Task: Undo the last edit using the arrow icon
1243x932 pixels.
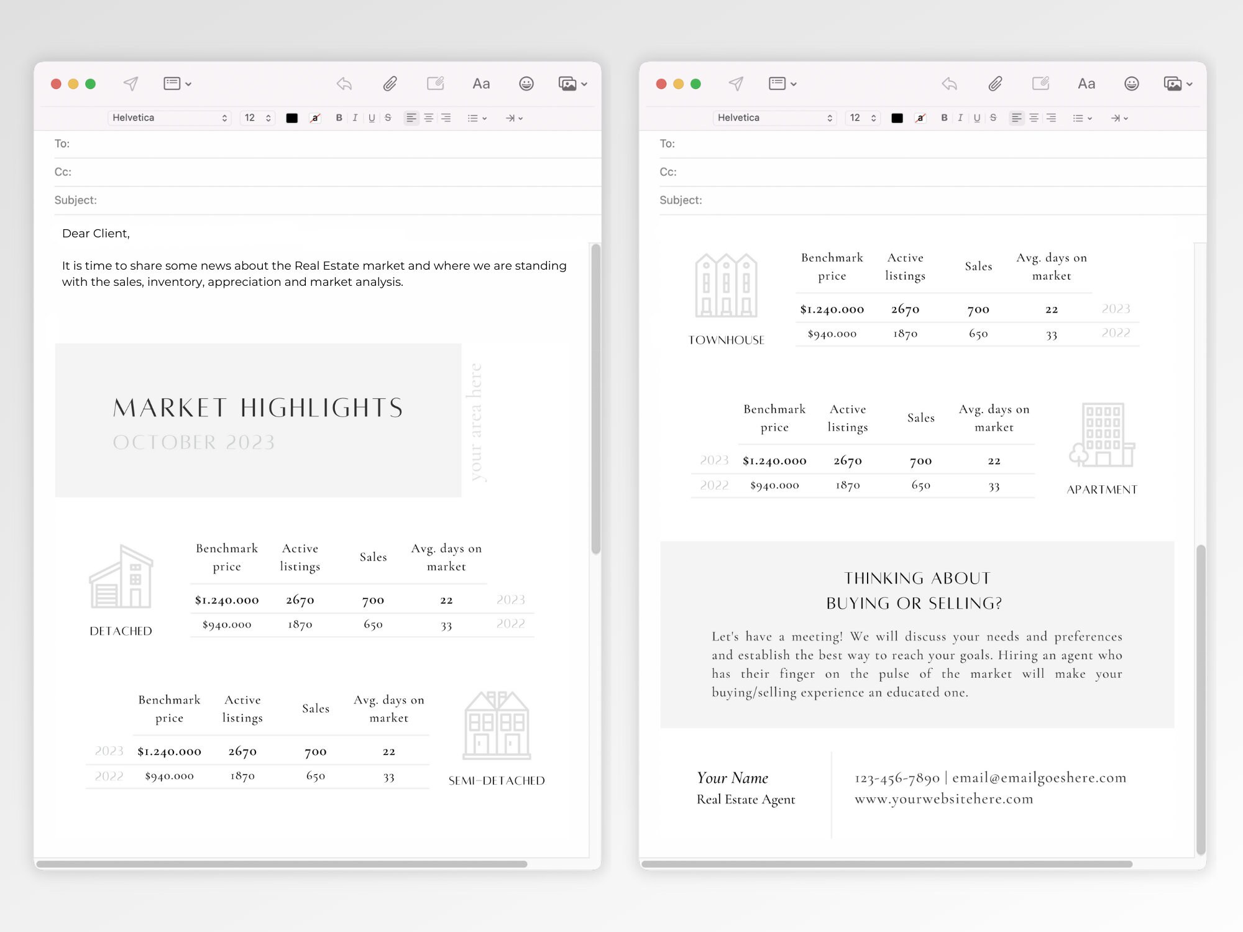Action: coord(344,83)
